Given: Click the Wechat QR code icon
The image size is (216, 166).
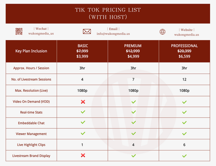Looking at the screenshot, I should click(19, 31).
